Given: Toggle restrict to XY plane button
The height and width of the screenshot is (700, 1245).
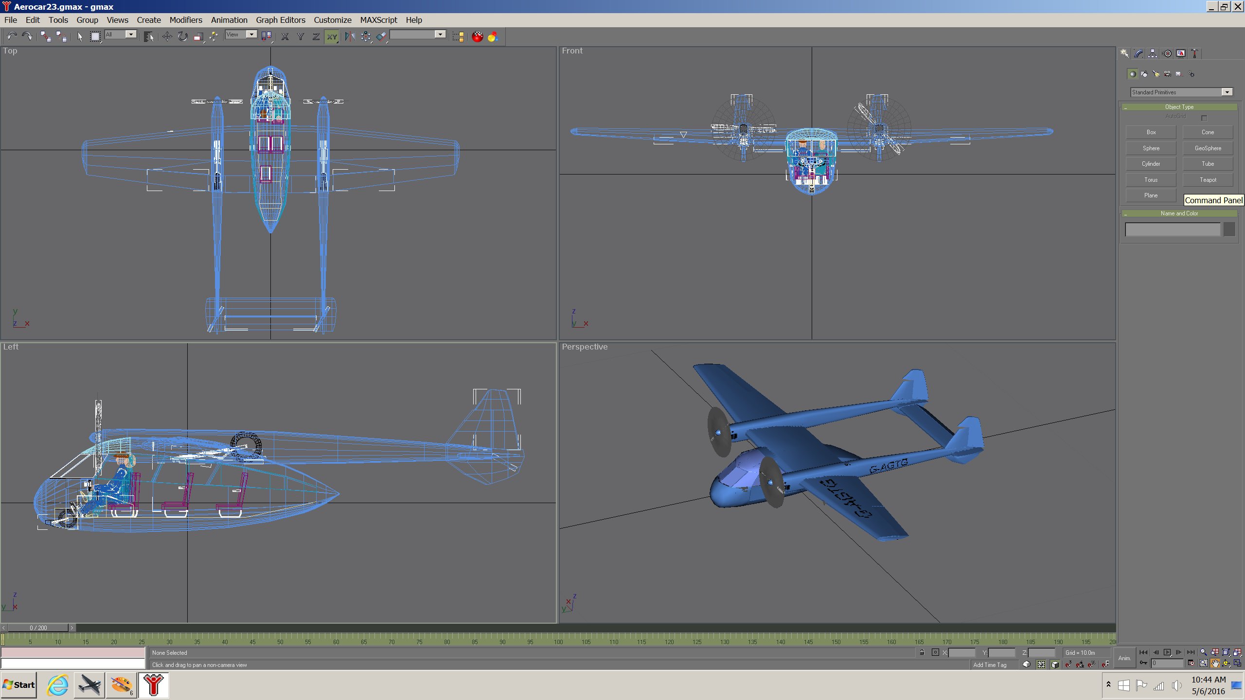Looking at the screenshot, I should [332, 36].
